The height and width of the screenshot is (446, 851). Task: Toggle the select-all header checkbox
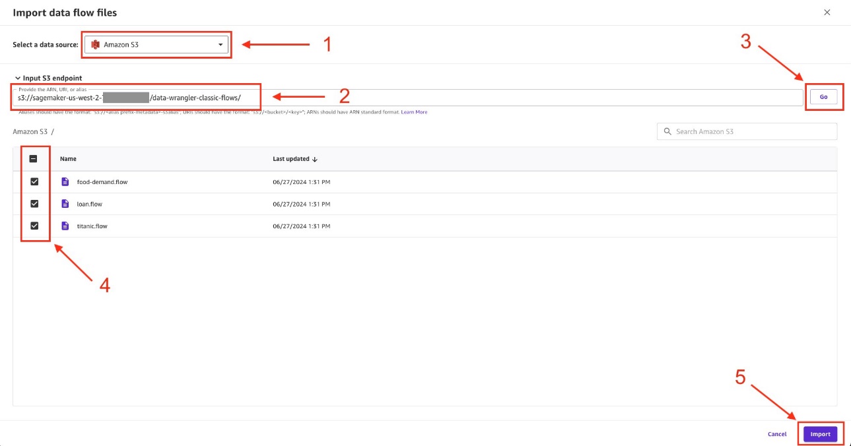click(34, 159)
